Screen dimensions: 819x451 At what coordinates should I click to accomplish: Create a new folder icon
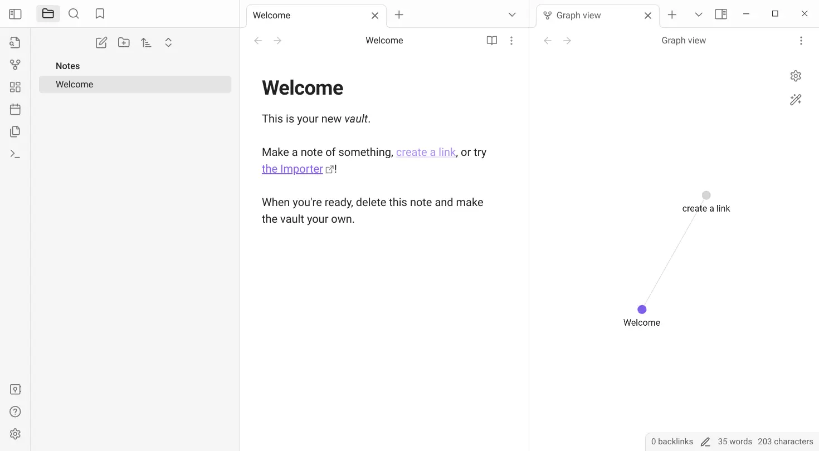(x=124, y=42)
